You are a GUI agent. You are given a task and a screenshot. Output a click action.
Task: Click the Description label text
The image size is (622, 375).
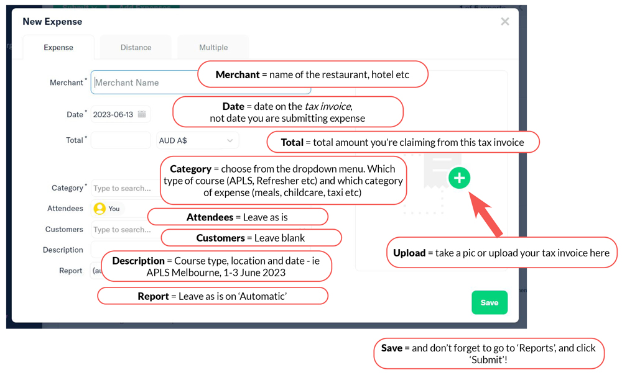tap(63, 250)
